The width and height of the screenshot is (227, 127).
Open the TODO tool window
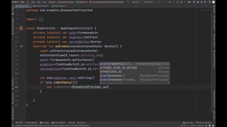19,123
